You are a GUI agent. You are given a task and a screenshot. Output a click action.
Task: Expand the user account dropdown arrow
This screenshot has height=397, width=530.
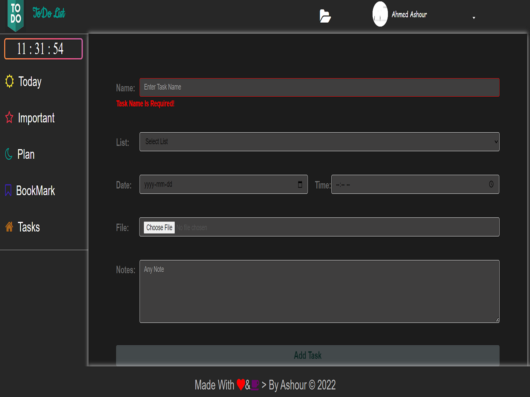click(x=474, y=18)
